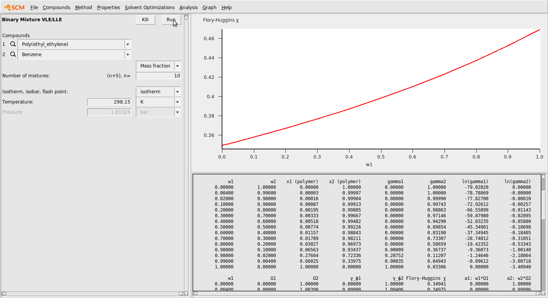This screenshot has width=548, height=298.
Task: Open the pressure unit bar dropdown arrow
Action: 178,112
